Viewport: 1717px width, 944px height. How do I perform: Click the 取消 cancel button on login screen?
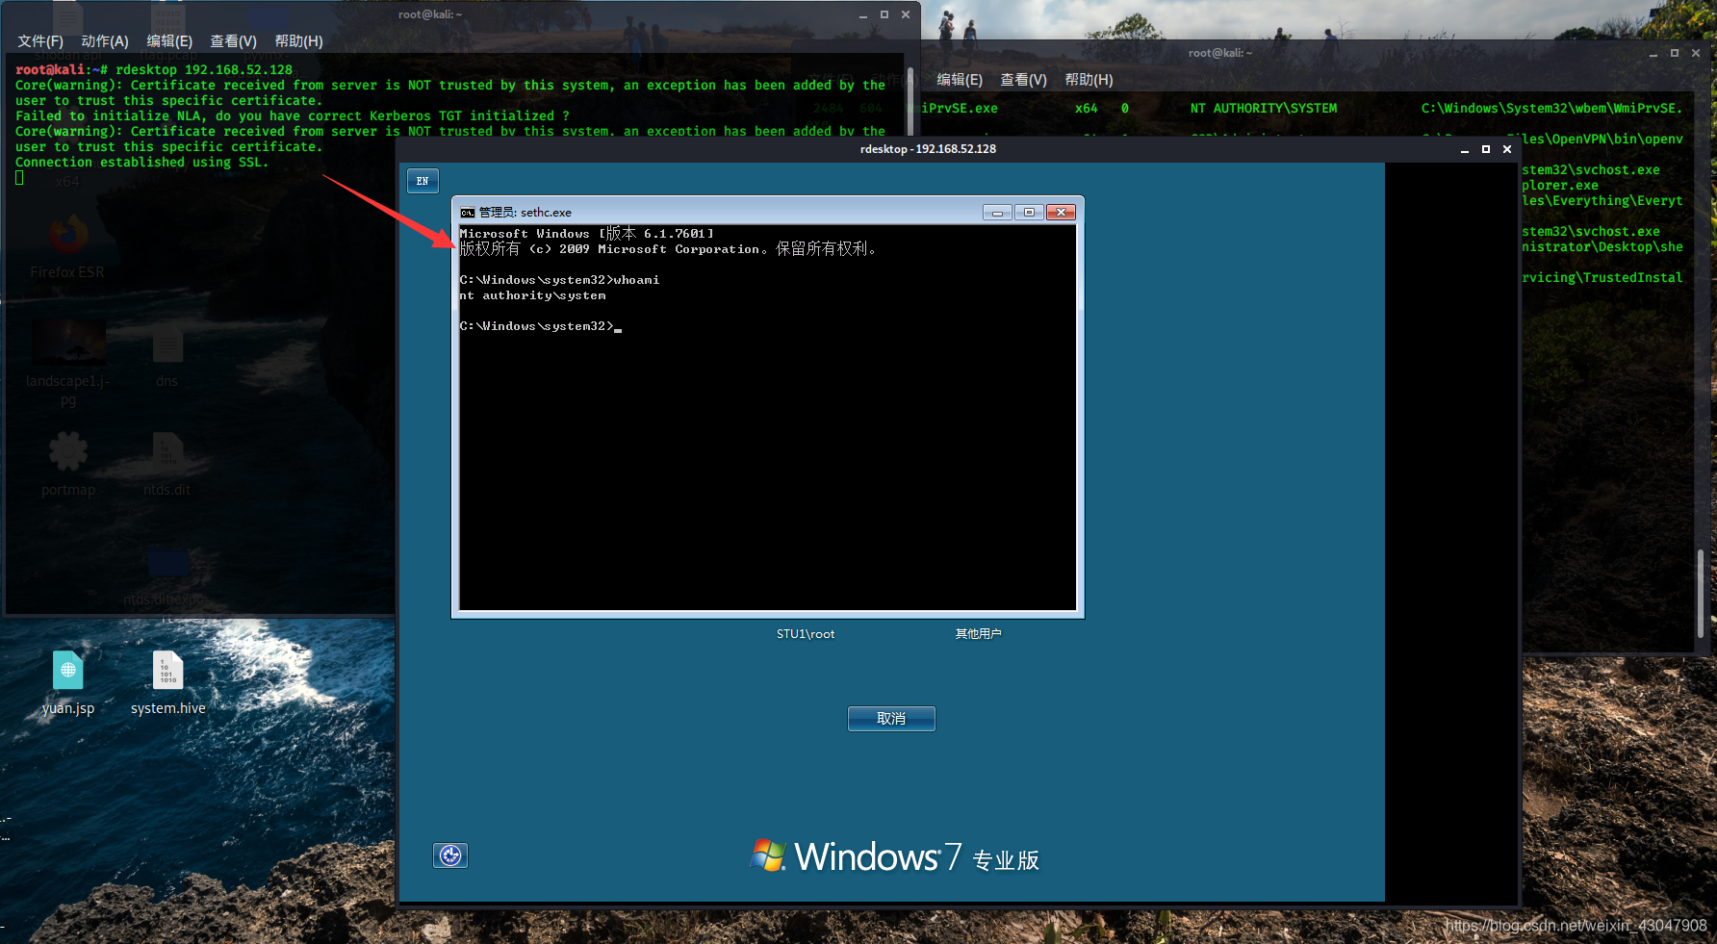tap(891, 719)
